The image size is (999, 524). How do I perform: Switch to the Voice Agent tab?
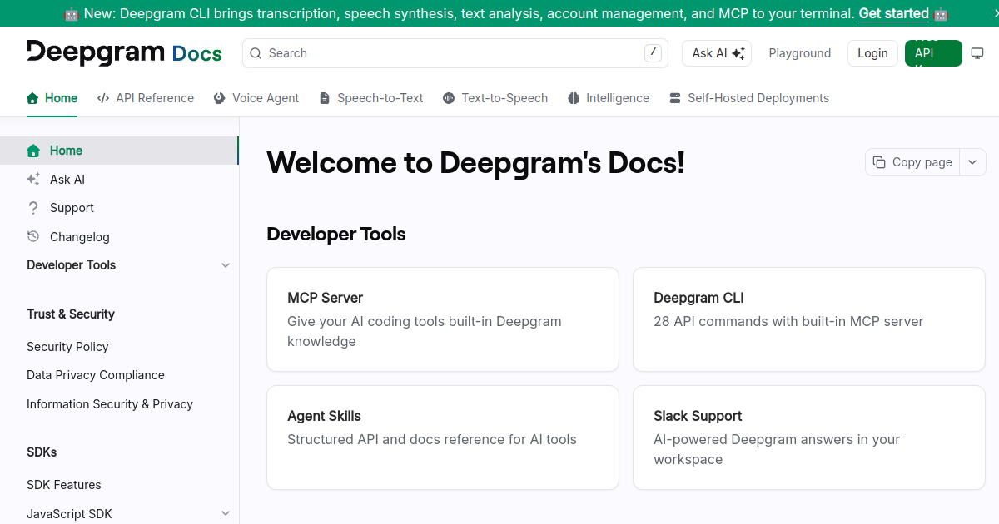click(x=256, y=98)
